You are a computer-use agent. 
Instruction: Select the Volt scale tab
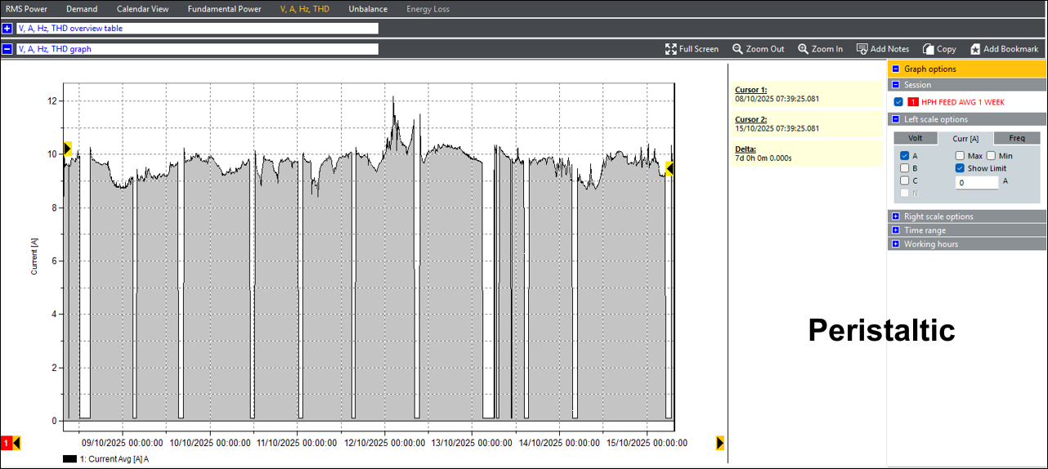coord(916,138)
